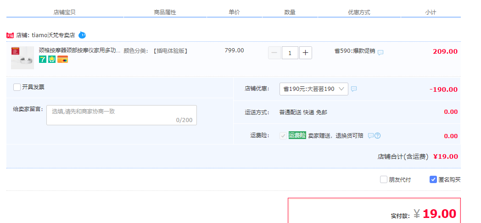Toggle the 运费险 shipping insurance checkbox
This screenshot has height=223, width=481.
283,135
